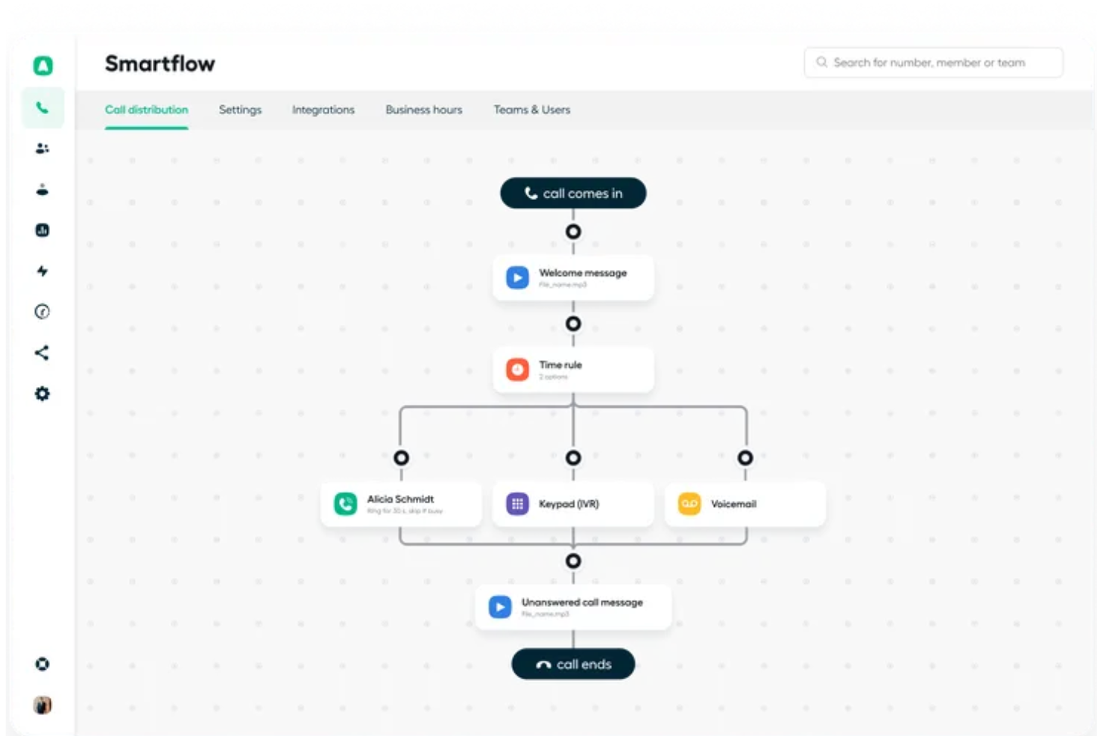This screenshot has width=1103, height=736.
Task: Click the Keypad (IVR) purple node icon
Action: point(517,503)
